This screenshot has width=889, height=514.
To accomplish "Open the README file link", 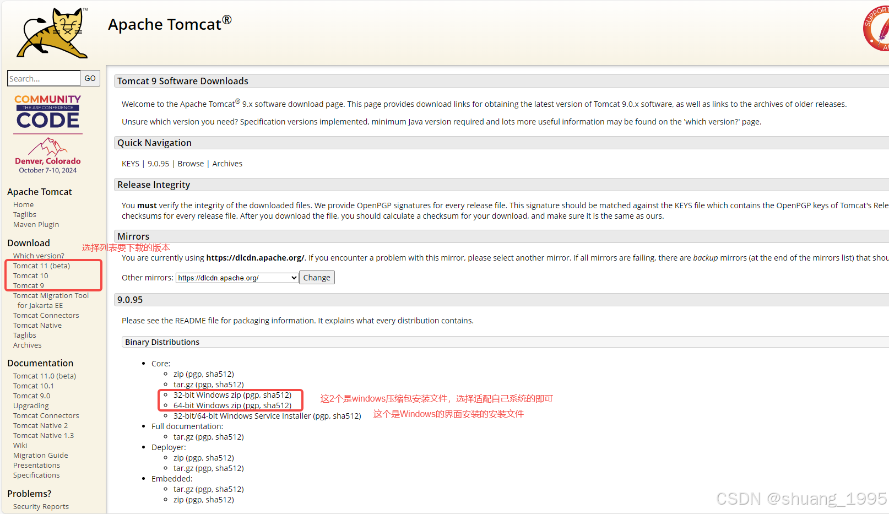I will 190,321.
